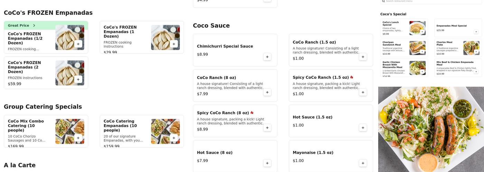Viewport: 484px width, 172px height.
Task: Add Hot Sauce (1.5 oz) to order
Action: tap(363, 128)
